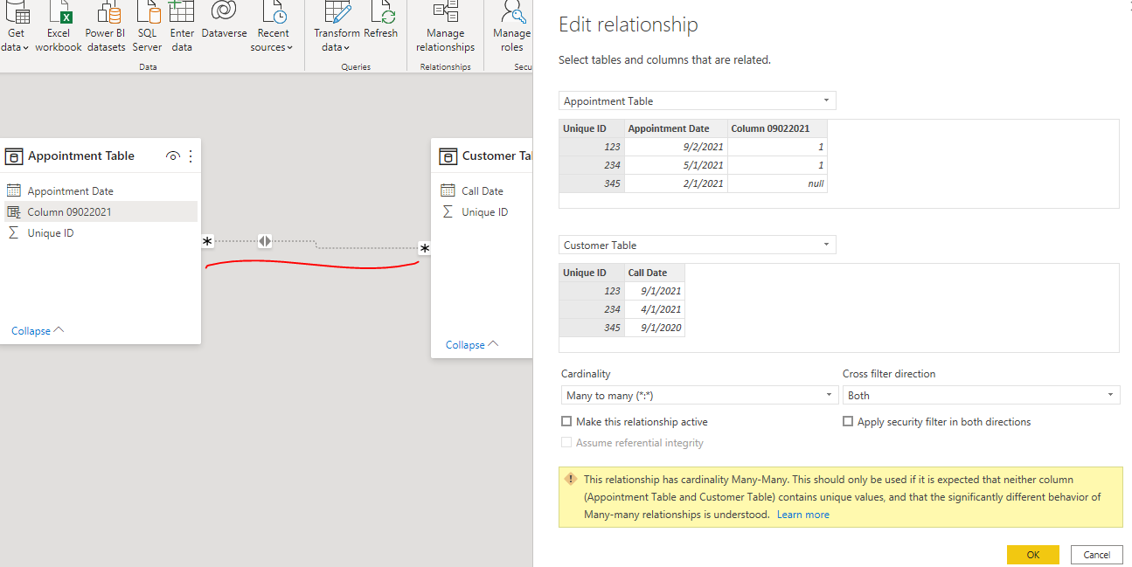Viewport: 1132px width, 567px height.
Task: Click the Customer Table card icon
Action: [448, 156]
